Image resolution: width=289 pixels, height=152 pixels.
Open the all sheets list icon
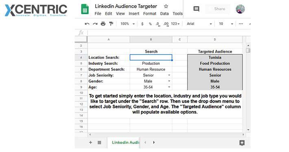pos(99,142)
